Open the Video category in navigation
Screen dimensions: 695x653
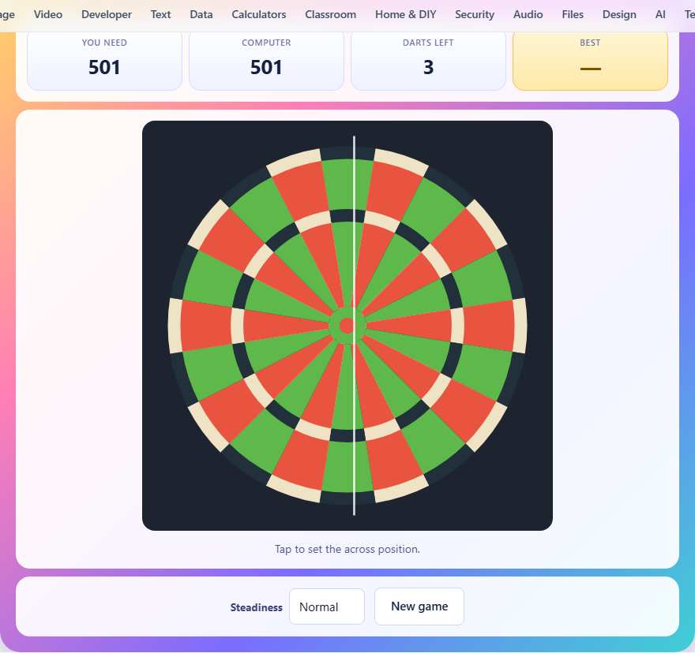(48, 15)
